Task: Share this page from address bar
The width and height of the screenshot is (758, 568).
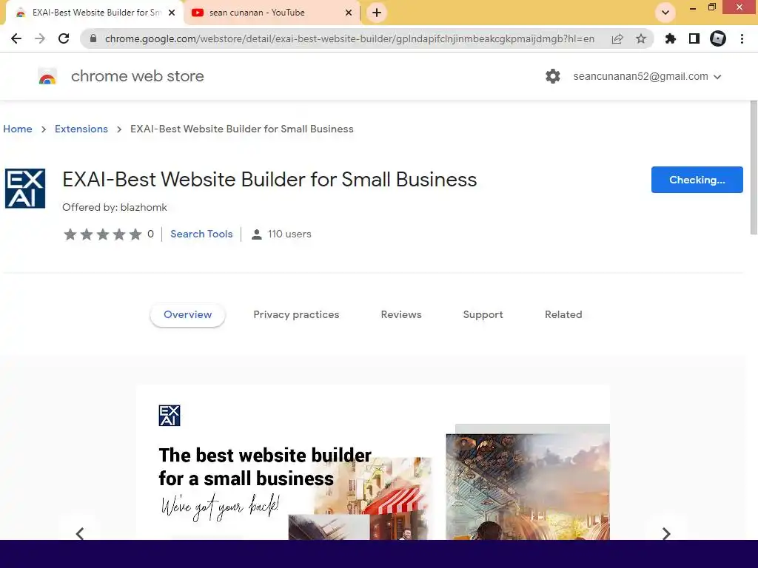Action: [617, 38]
